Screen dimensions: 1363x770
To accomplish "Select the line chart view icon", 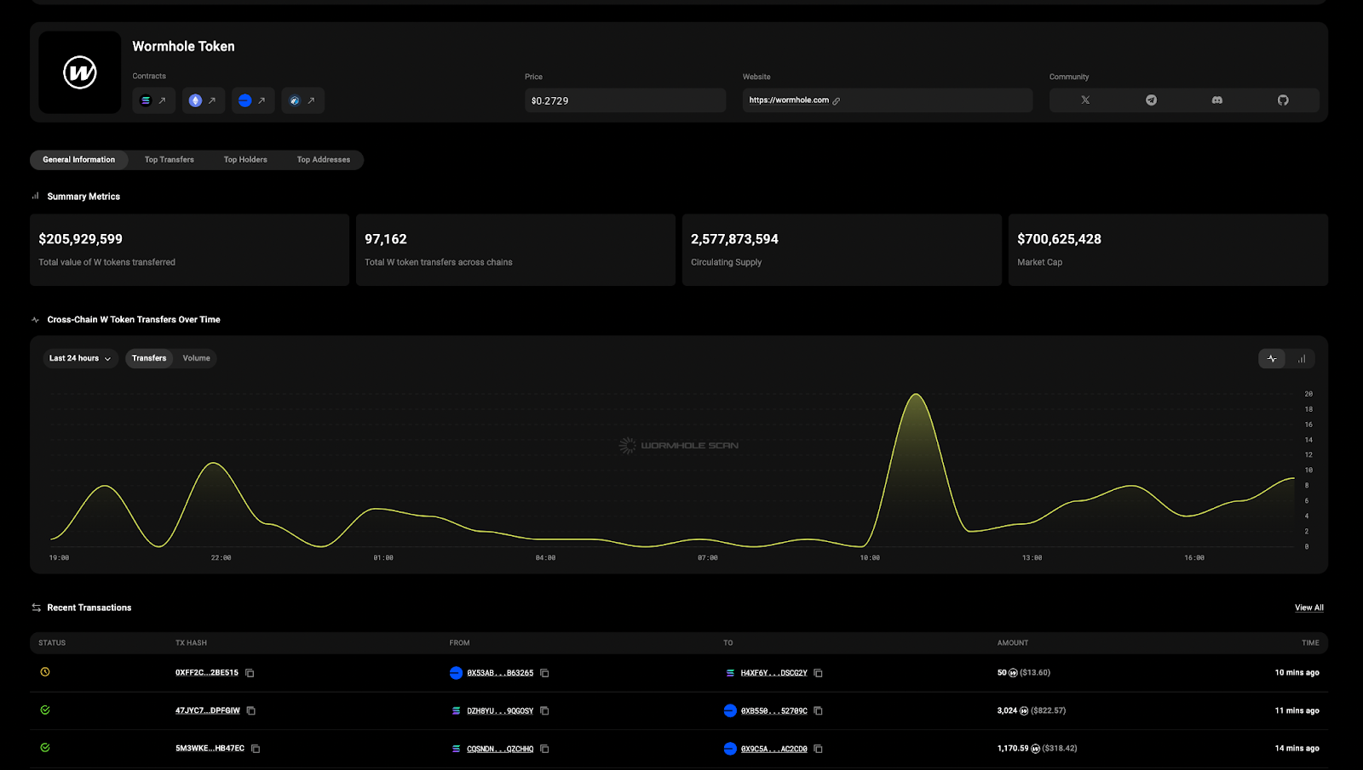I will point(1272,359).
